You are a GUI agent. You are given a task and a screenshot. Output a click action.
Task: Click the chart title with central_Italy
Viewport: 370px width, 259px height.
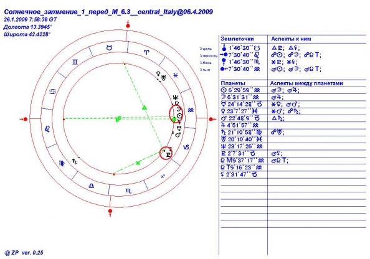(108, 12)
